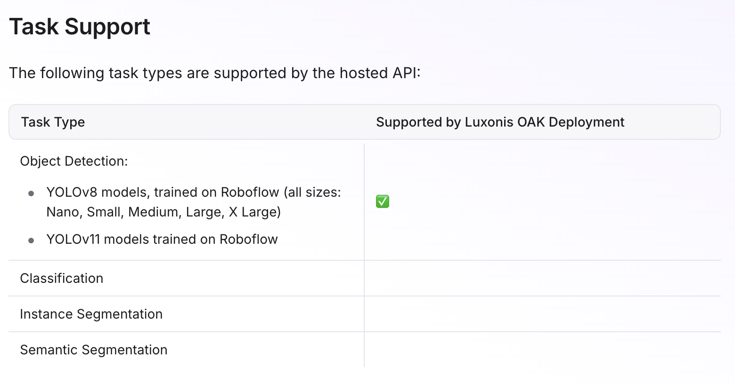Select the Classification table row
This screenshot has width=735, height=384.
[365, 278]
